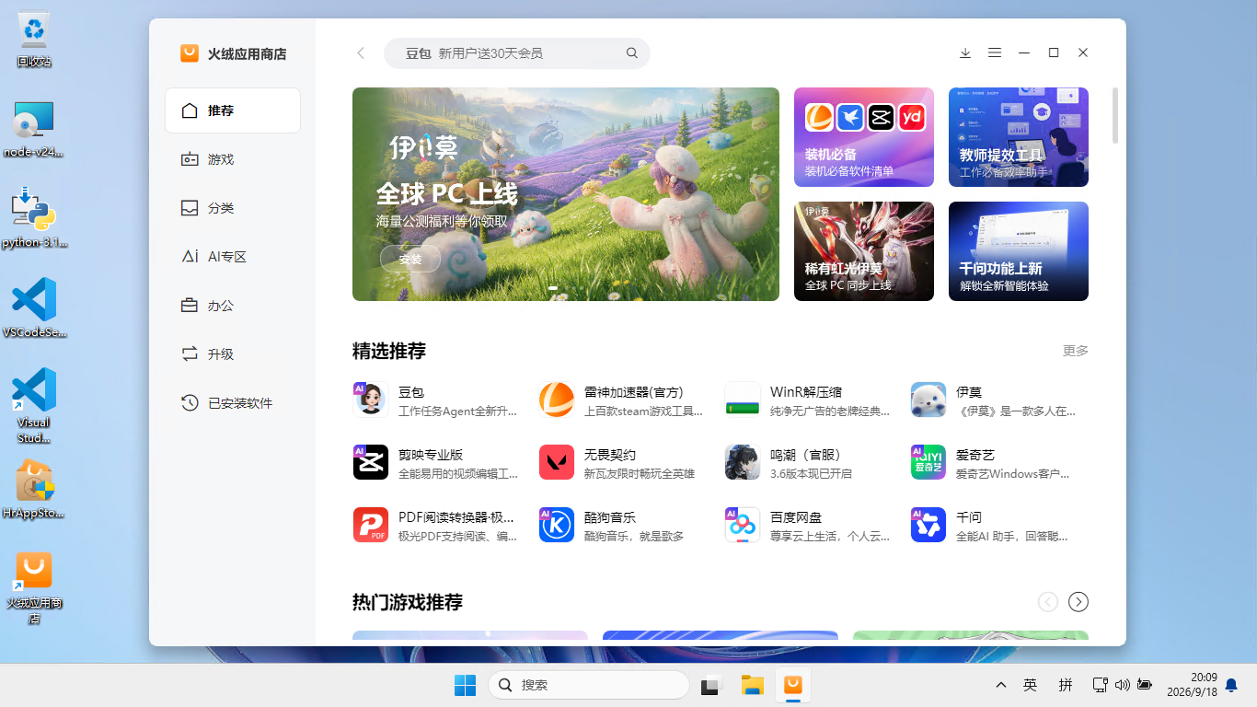
Task: Select the HrAppSto... desktop icon
Action: (x=34, y=489)
